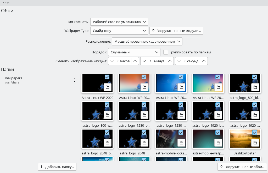Click Добавить папку button
Image resolution: width=268 pixels, height=173 pixels.
(57, 167)
